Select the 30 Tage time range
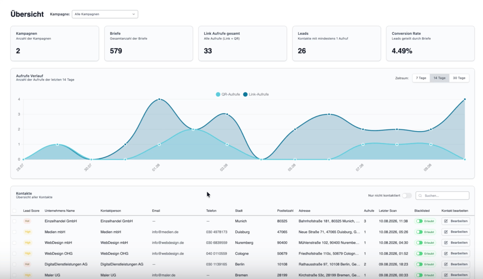483x279 pixels. point(459,78)
